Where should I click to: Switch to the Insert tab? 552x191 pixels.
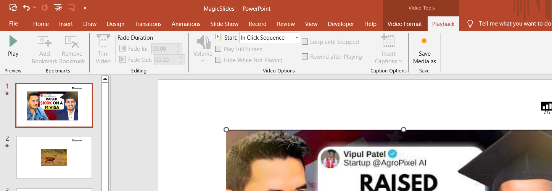pos(66,24)
